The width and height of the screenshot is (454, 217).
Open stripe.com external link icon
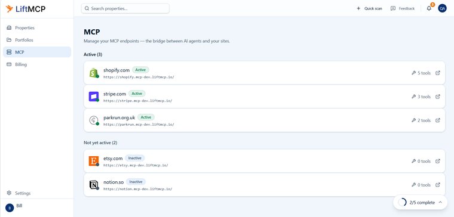point(438,97)
